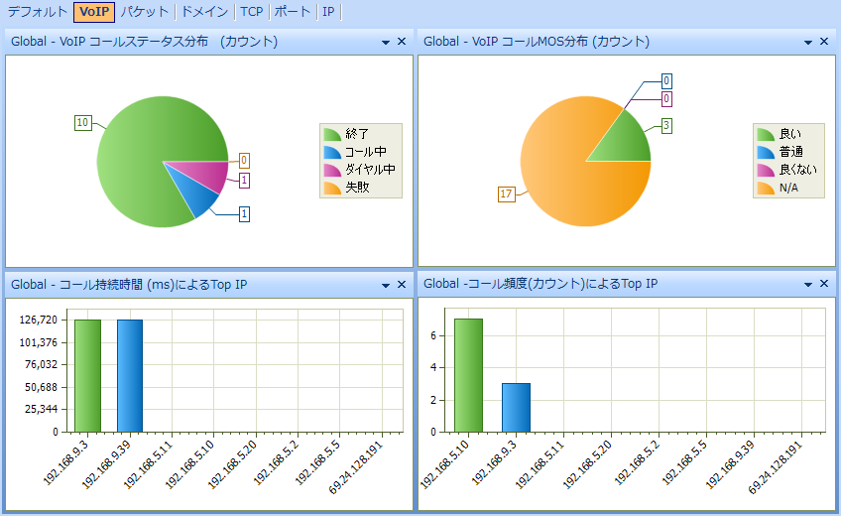Open the ポート tab

(292, 12)
